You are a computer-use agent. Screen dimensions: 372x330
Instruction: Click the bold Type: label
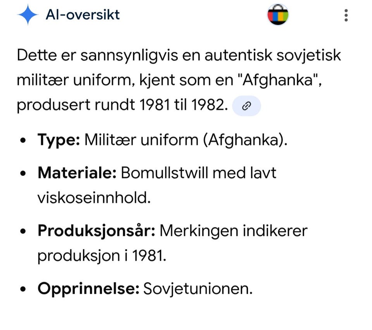[59, 140]
